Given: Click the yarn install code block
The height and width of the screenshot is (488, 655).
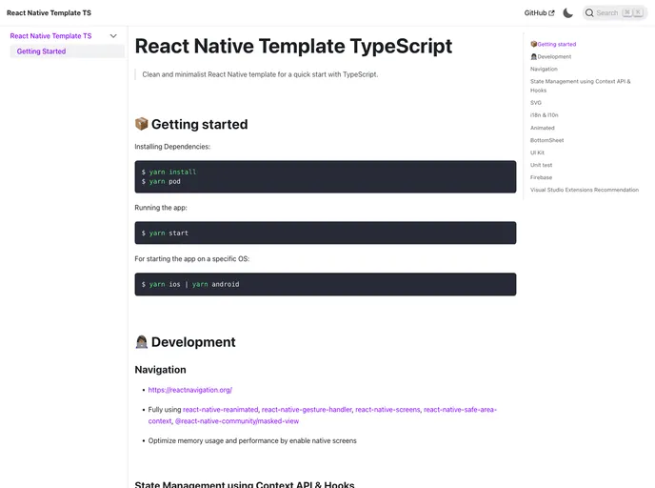Looking at the screenshot, I should [326, 176].
